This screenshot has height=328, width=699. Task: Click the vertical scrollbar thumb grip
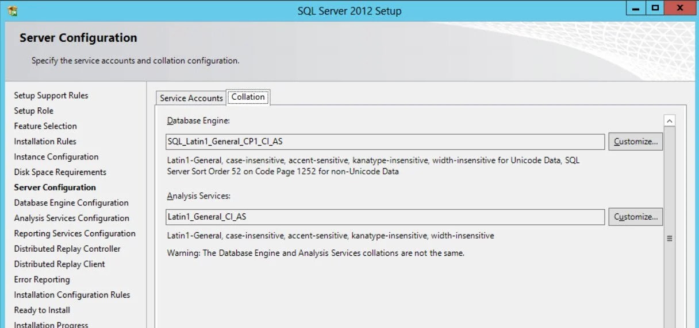pos(669,238)
